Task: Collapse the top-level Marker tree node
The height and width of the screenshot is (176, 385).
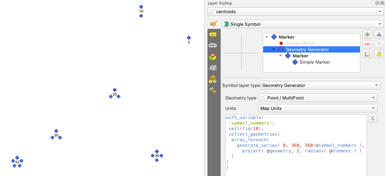Action: (267, 37)
